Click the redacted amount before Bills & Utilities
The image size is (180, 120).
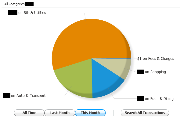coord(13,12)
